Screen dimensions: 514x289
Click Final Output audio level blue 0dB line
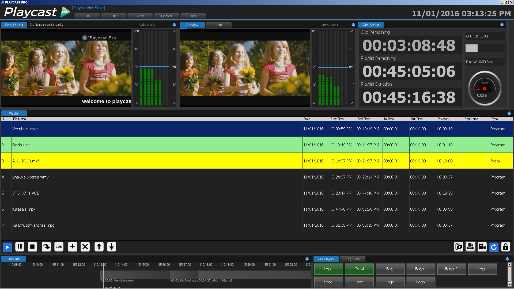point(154,66)
